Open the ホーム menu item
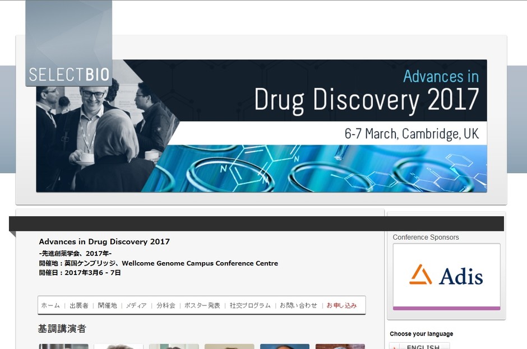527x349 pixels. (x=50, y=305)
